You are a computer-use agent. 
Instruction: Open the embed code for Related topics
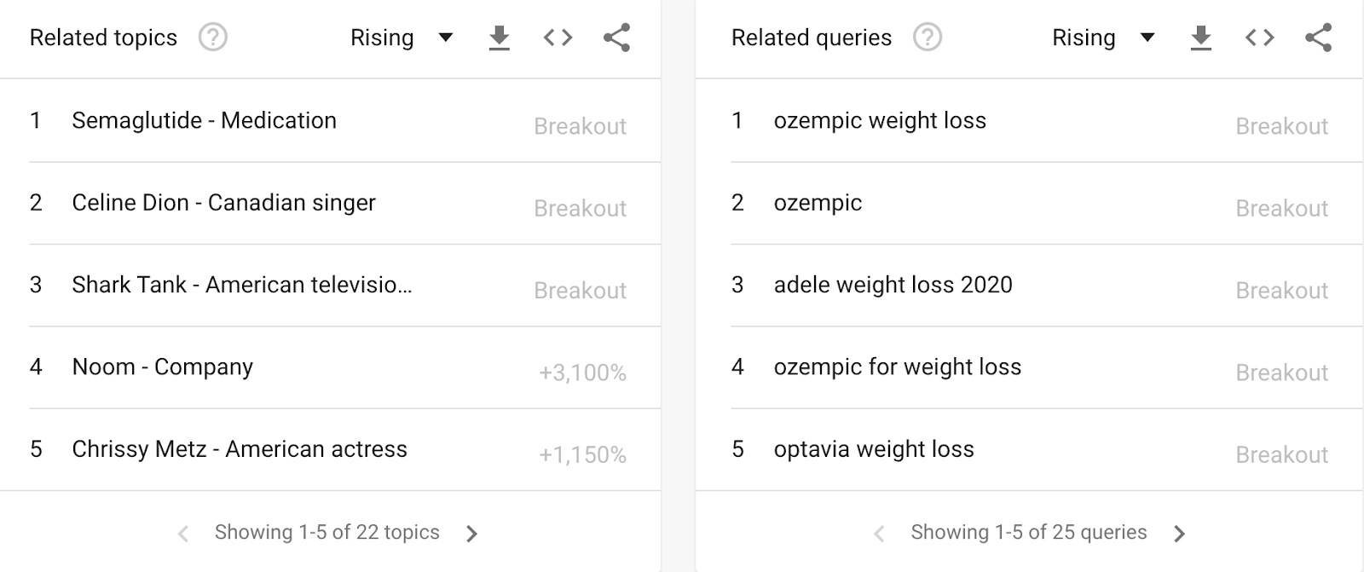tap(558, 38)
